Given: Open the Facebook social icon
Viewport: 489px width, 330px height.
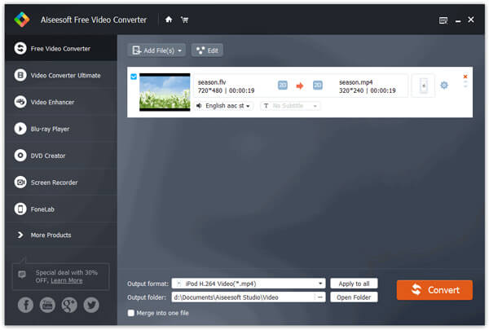Looking at the screenshot, I should pyautogui.click(x=25, y=305).
